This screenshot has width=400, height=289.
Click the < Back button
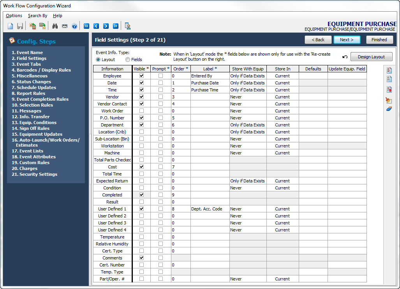coord(318,40)
